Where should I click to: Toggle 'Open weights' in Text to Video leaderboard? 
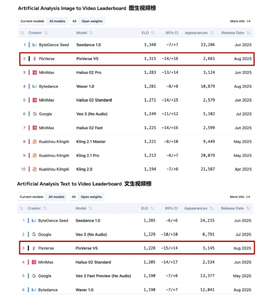[x=91, y=197]
